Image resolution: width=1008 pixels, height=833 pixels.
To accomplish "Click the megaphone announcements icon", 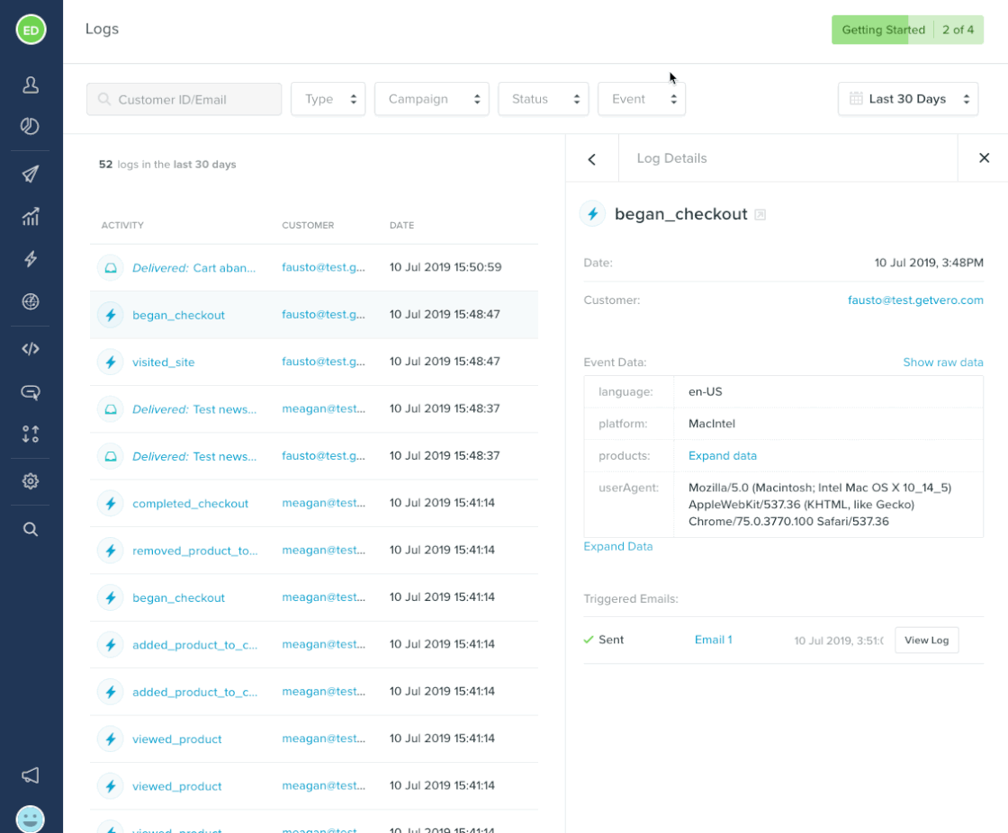I will (31, 775).
